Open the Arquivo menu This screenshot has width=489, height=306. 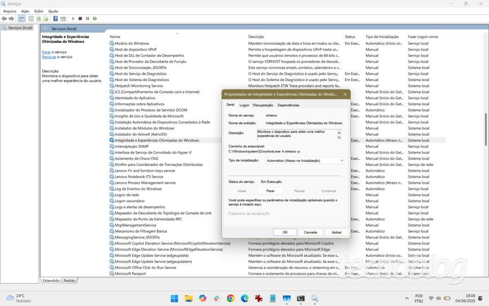point(10,11)
